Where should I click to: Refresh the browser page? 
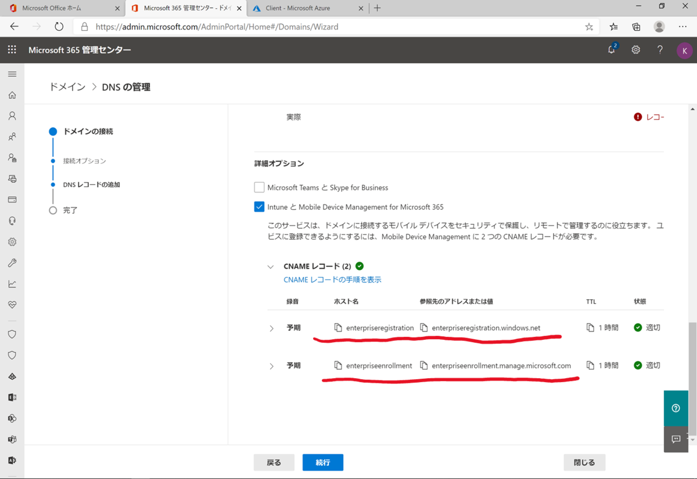point(59,27)
